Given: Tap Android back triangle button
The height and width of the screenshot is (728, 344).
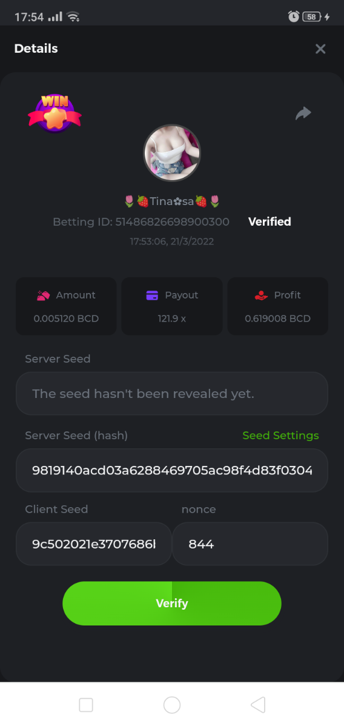Looking at the screenshot, I should pyautogui.click(x=258, y=705).
